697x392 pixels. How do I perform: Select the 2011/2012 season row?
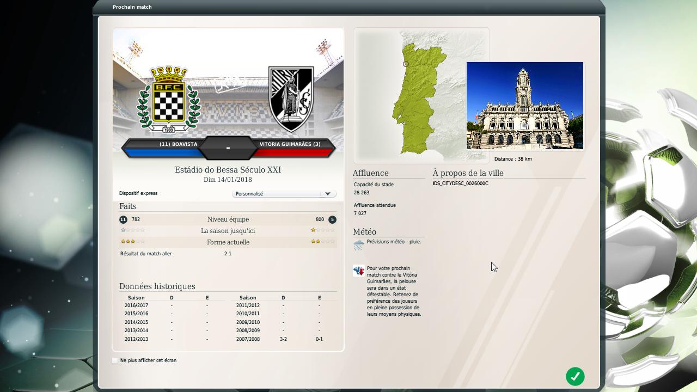coord(283,305)
